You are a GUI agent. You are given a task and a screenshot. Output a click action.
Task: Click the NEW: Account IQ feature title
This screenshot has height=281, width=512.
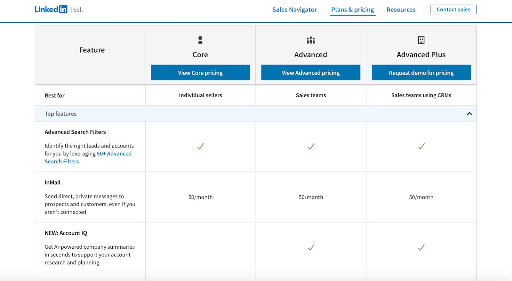tap(66, 233)
